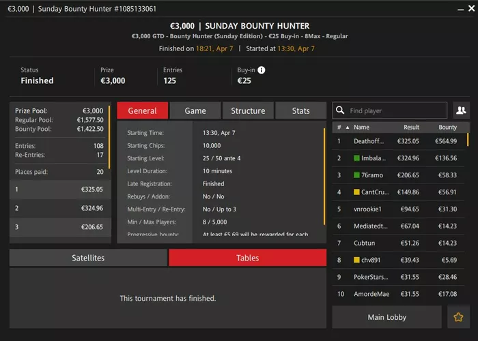478x341 pixels.
Task: Click the Entries count 125
Action: click(169, 80)
